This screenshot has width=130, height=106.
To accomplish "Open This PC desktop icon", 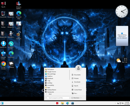I will 3,4.
